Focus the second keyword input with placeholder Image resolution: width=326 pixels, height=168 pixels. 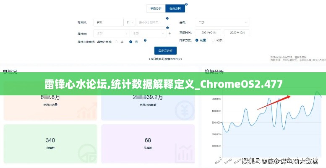(x=151, y=22)
